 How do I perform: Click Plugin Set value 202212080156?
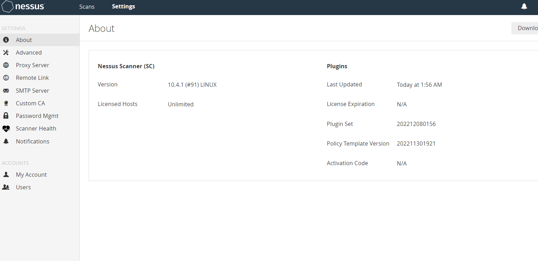[416, 124]
